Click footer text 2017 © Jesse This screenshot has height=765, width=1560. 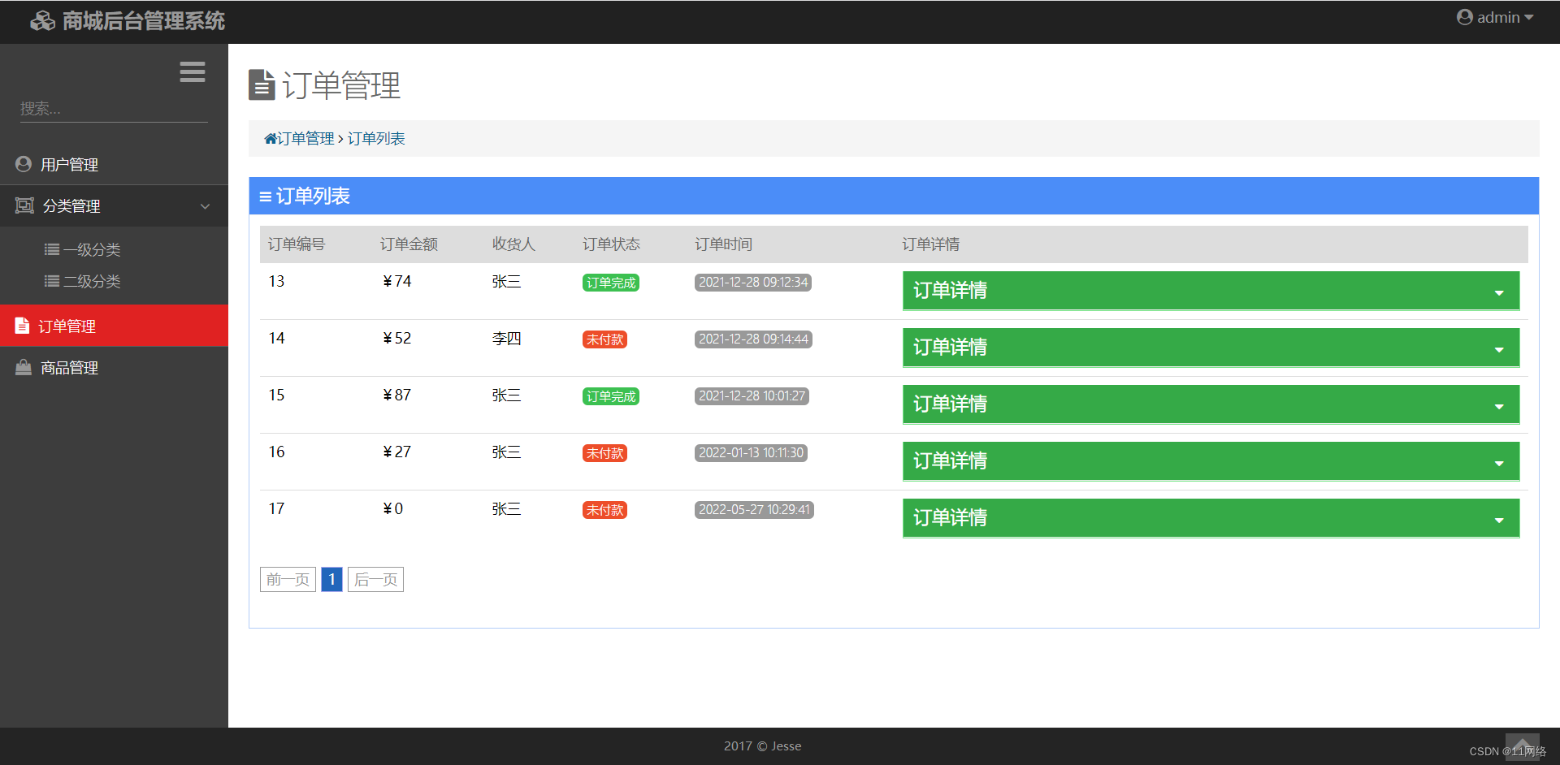coord(762,746)
